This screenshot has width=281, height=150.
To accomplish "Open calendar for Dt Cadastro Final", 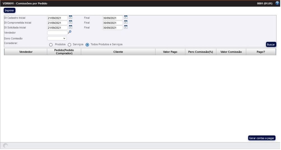I will click(126, 17).
